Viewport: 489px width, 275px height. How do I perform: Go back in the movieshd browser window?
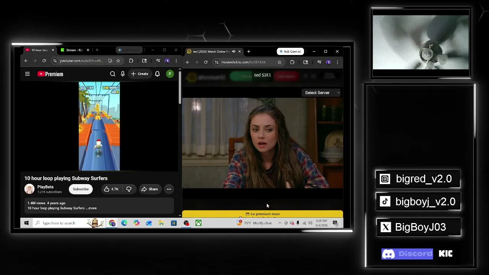(x=188, y=62)
